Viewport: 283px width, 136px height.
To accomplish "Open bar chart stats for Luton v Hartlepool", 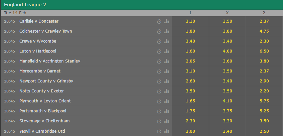I will click(x=167, y=51).
